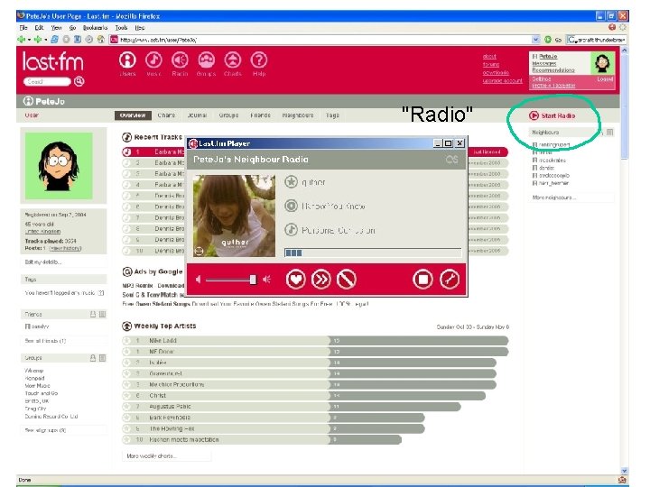This screenshot has width=650, height=487.
Task: Click the Neighbours panel grid icon
Action: [609, 132]
